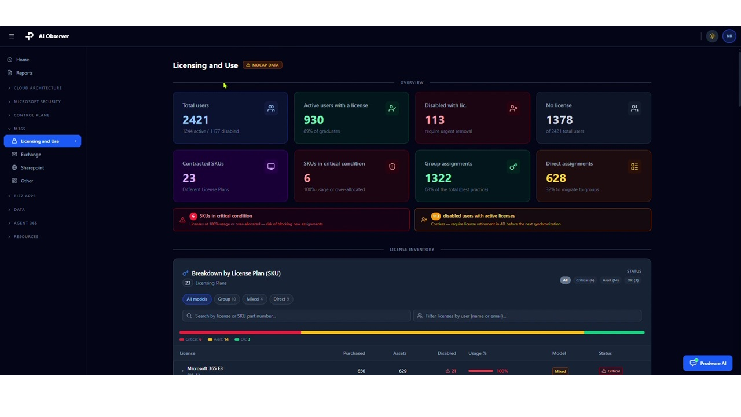Click the search by license or SKU field
This screenshot has height=417, width=741.
(x=296, y=316)
